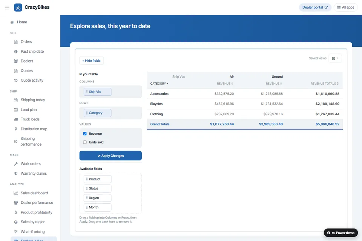Image resolution: width=362 pixels, height=241 pixels.
Task: Click the $1,731,532.64 Bicycles Ground value
Action: coord(272,104)
